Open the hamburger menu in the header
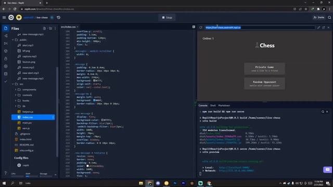333x187 pixels. coord(4,17)
